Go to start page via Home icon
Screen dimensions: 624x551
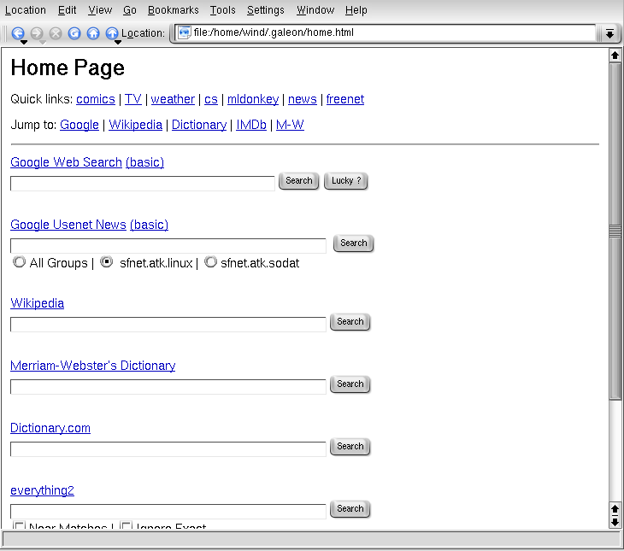[x=93, y=33]
